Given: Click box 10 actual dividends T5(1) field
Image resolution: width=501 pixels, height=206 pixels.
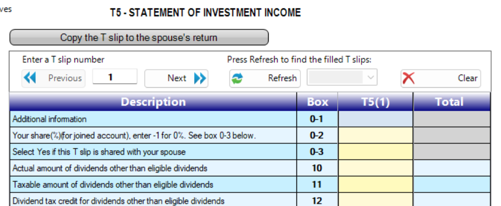Looking at the screenshot, I should (x=375, y=168).
